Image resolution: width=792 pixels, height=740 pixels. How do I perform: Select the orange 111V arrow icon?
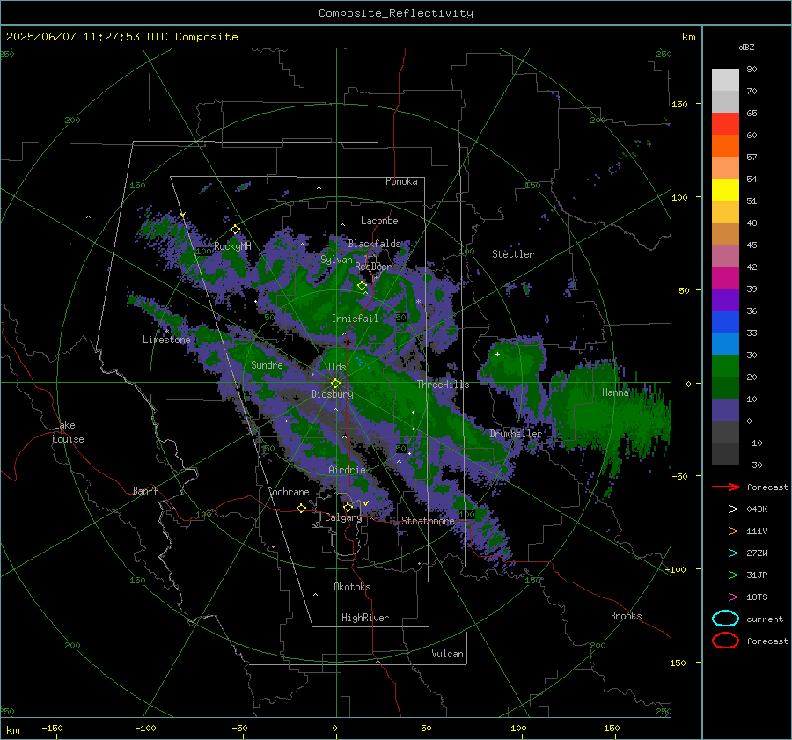[725, 531]
